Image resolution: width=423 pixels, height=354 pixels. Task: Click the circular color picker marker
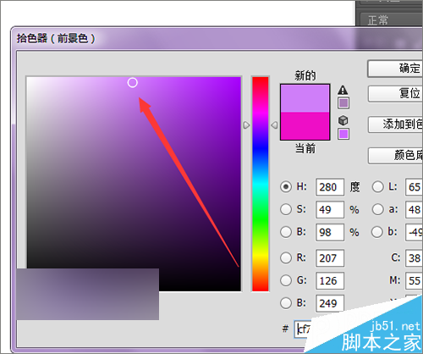(x=133, y=83)
